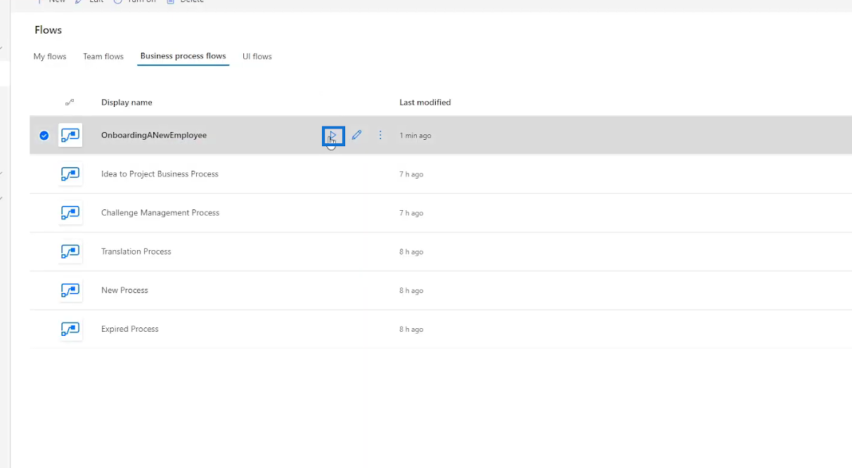
Task: Click the New Process flow icon
Action: (70, 290)
